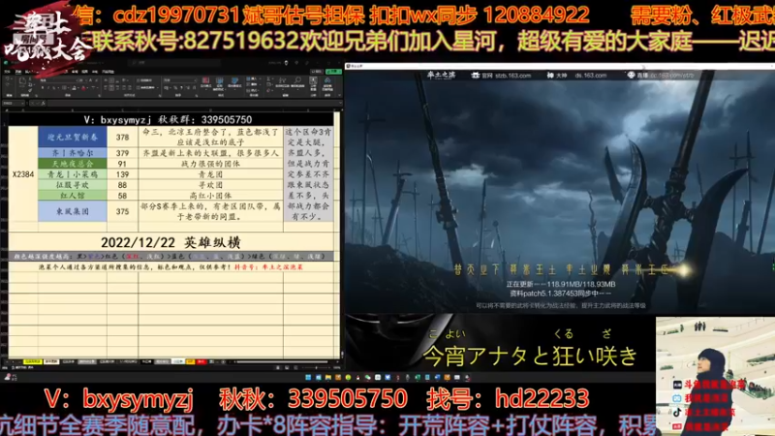Click the microphone icon in Excel title bar
This screenshot has width=775, height=436.
pyautogui.click(x=286, y=63)
